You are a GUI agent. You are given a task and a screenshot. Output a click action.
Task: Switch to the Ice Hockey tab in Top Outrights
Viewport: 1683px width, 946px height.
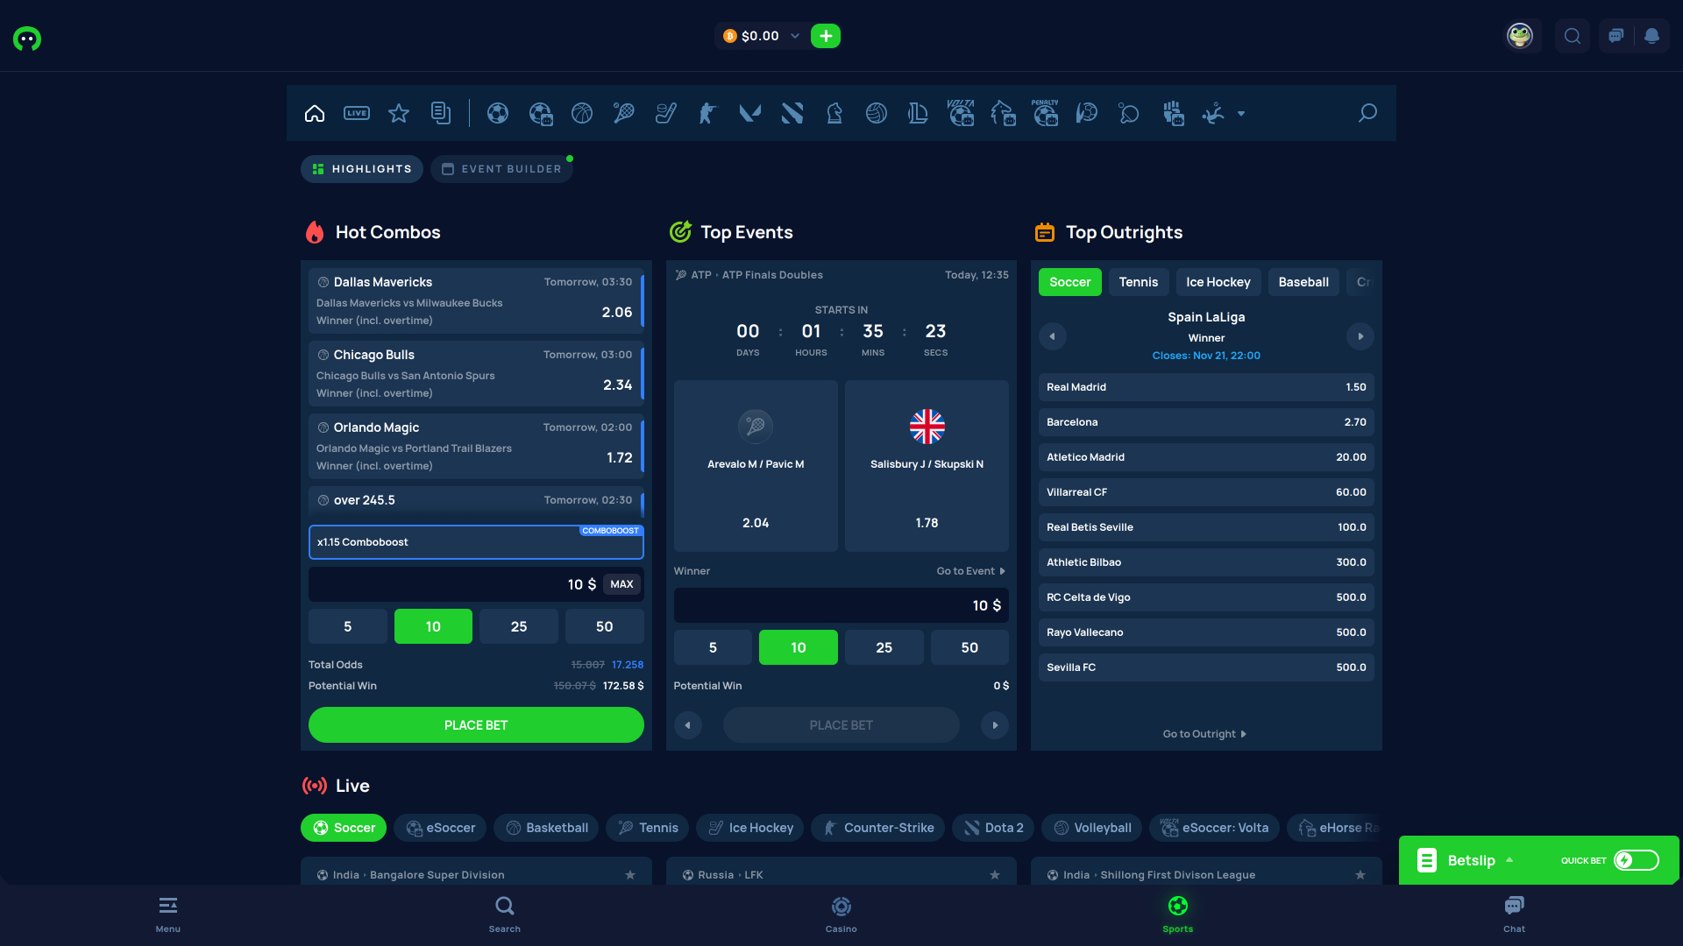[1218, 282]
